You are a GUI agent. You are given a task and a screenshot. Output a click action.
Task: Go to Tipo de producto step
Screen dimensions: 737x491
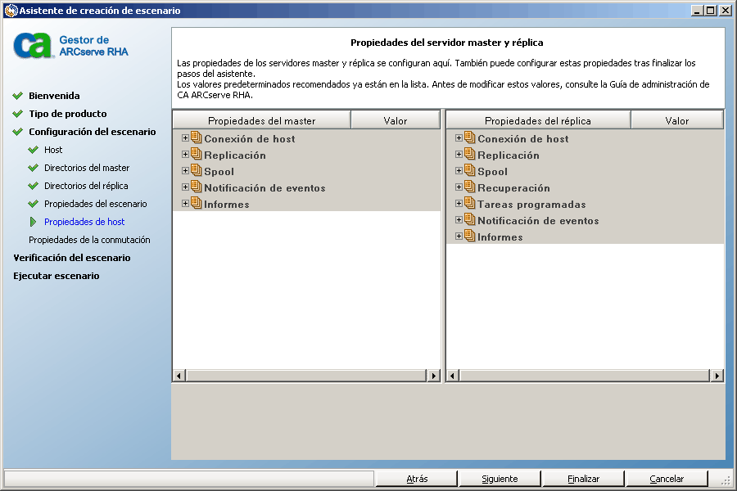point(68,114)
